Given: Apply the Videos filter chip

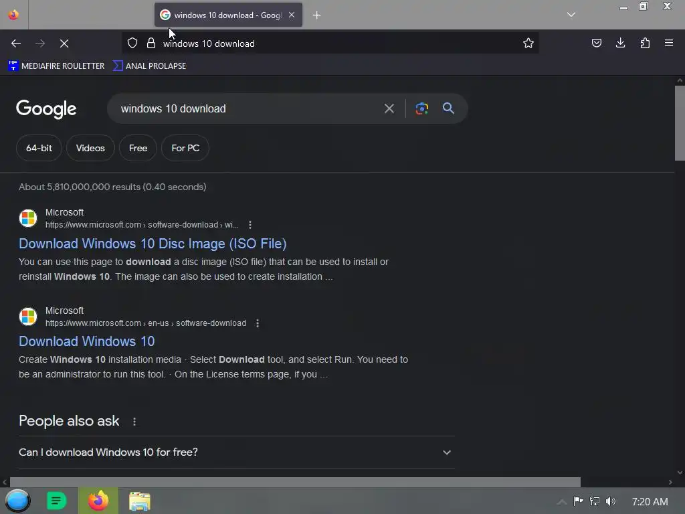Looking at the screenshot, I should (90, 148).
